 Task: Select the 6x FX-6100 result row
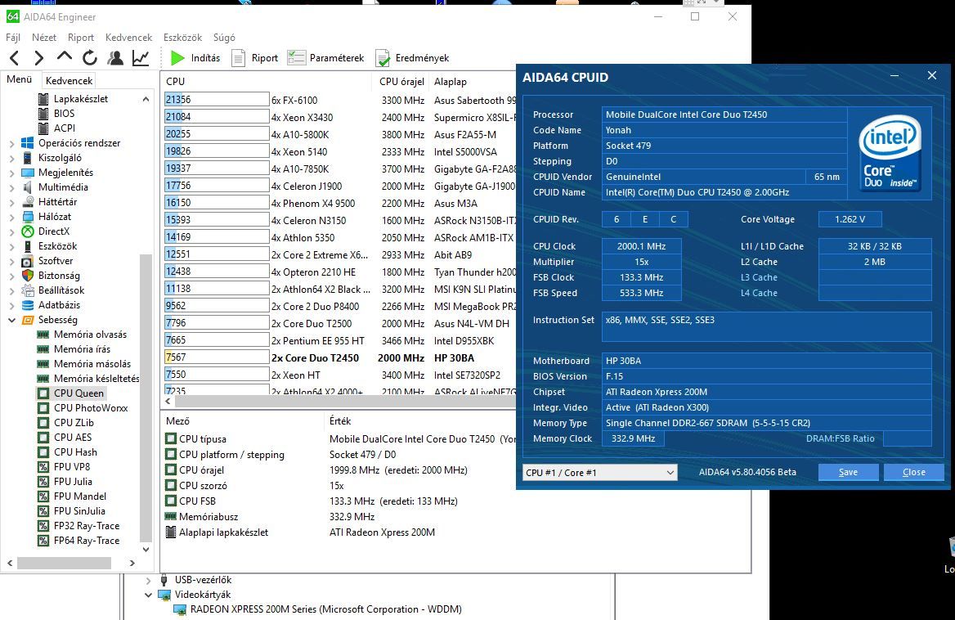pyautogui.click(x=340, y=100)
